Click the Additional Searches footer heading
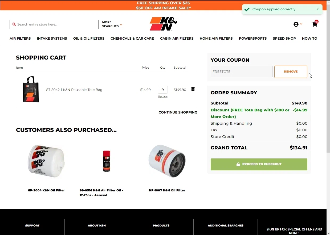Screen dimensions: 330x235 pyautogui.click(x=226, y=225)
